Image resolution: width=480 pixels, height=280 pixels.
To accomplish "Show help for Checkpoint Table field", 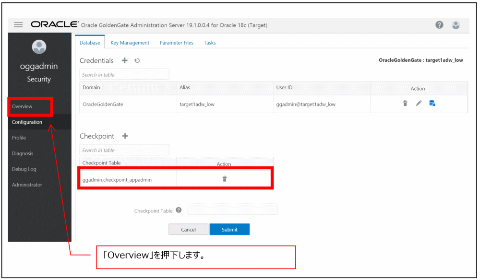I will pos(179,210).
